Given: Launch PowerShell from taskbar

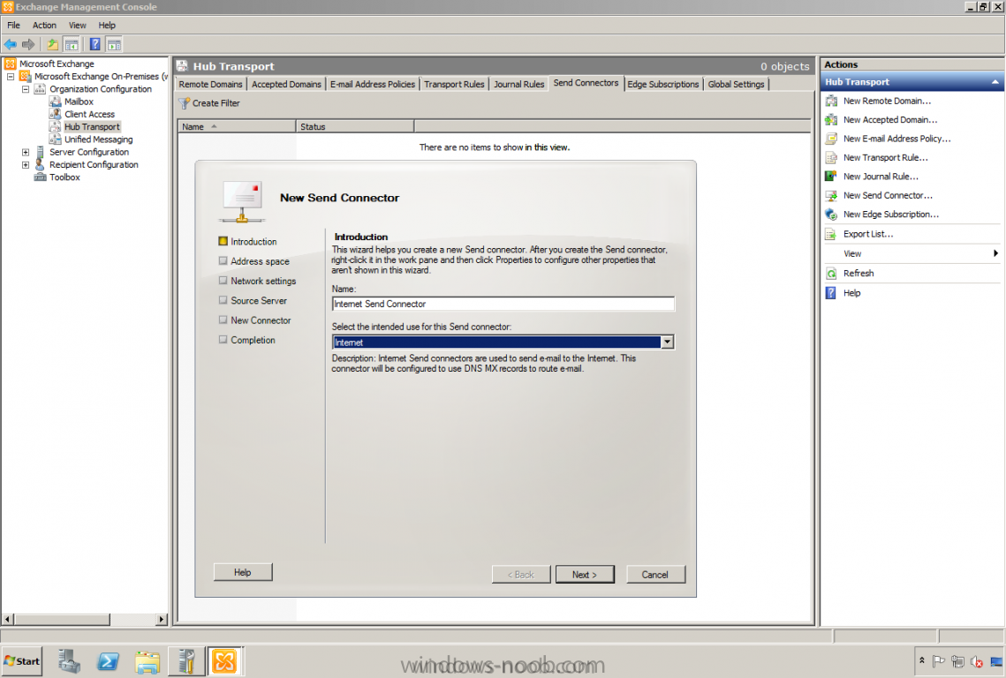Looking at the screenshot, I should [x=108, y=661].
